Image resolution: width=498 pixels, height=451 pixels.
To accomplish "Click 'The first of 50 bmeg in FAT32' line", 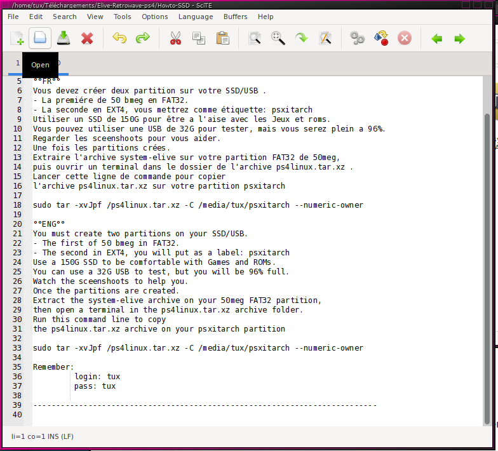I will pyautogui.click(x=106, y=243).
